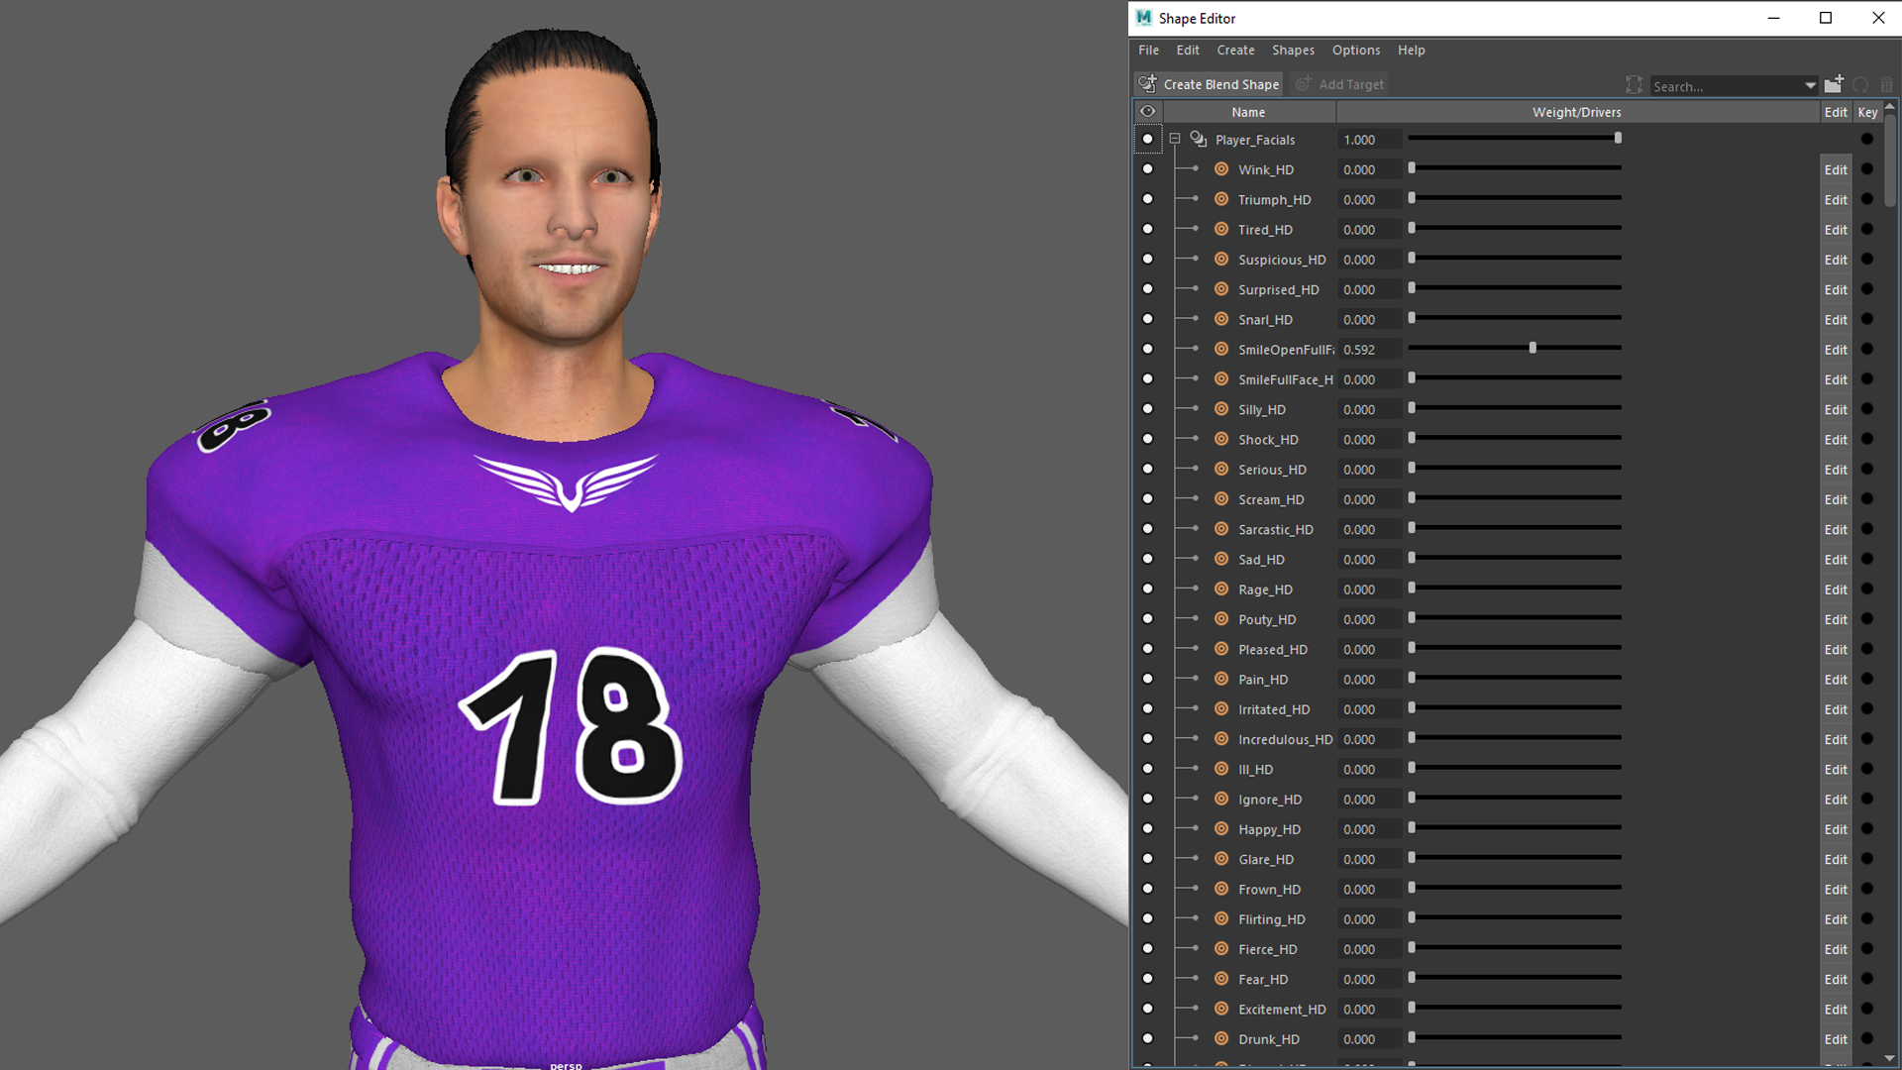This screenshot has width=1902, height=1070.
Task: Click the scrollbar down arrow at bottom
Action: [x=1890, y=1058]
